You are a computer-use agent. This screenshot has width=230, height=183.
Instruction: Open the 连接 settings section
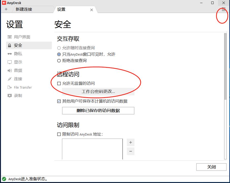[x=29, y=79]
